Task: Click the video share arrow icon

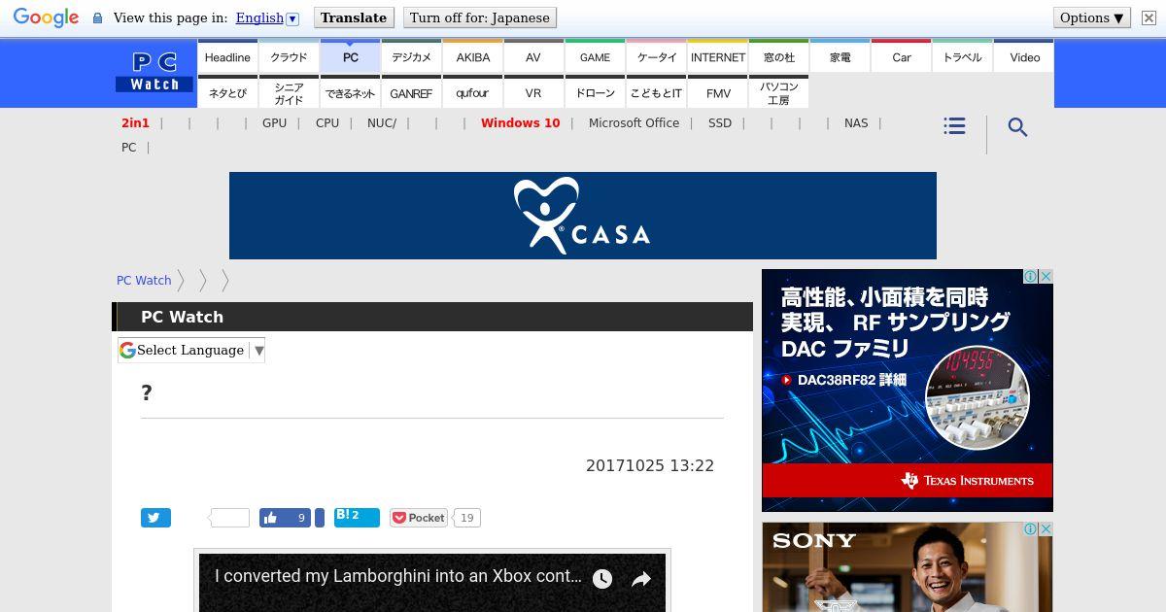Action: click(x=641, y=579)
